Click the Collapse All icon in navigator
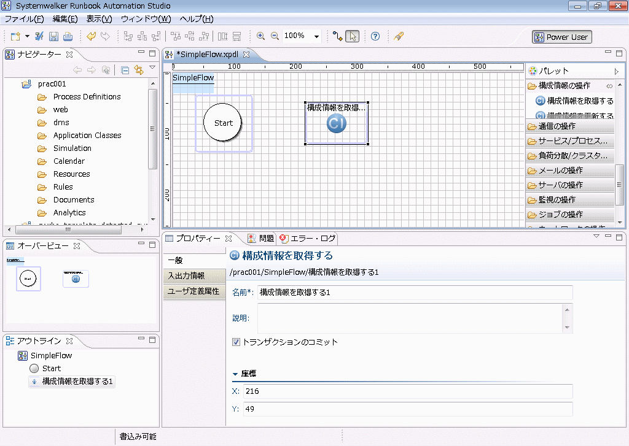629x446 pixels. (x=125, y=70)
